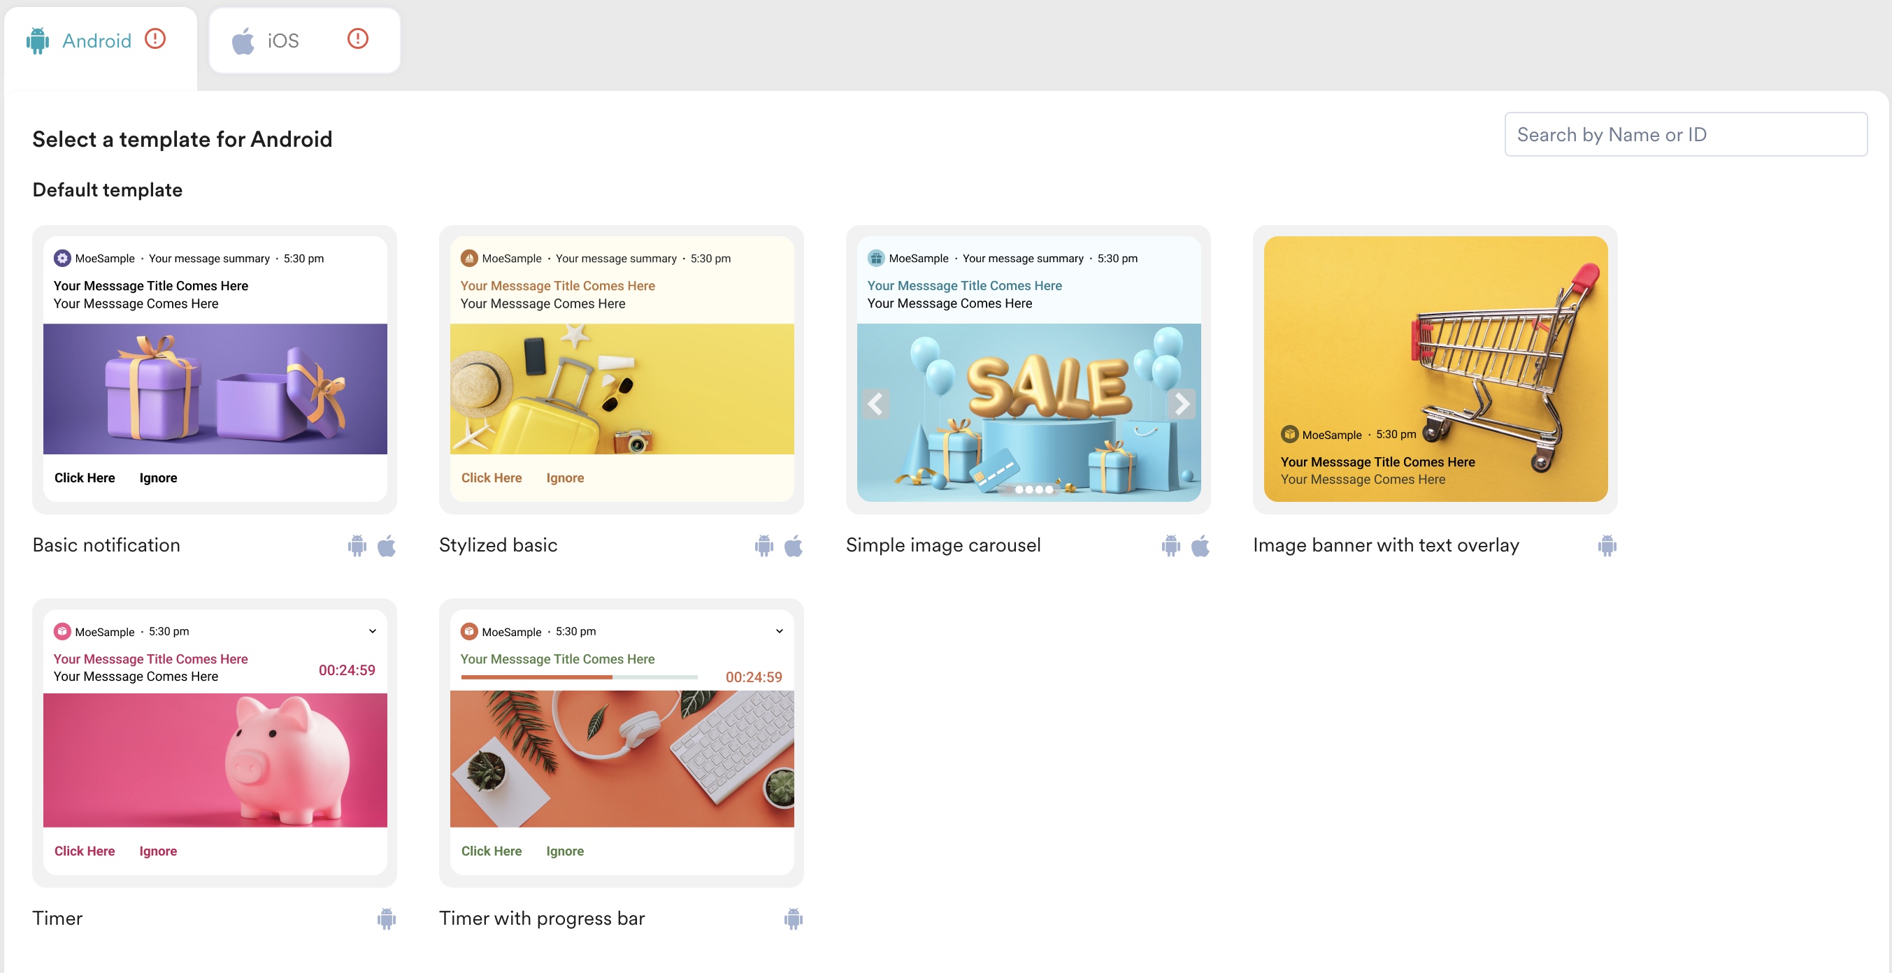Click the timer progress bar

pyautogui.click(x=579, y=677)
